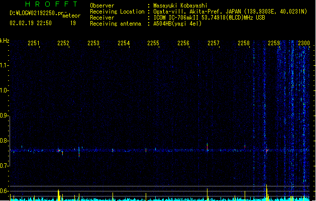This screenshot has width=316, height=201.
Task: Click the 'Receiving Location' label
Action: 117,12
